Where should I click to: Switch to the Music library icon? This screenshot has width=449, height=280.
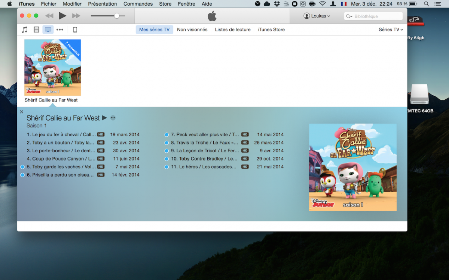click(25, 29)
